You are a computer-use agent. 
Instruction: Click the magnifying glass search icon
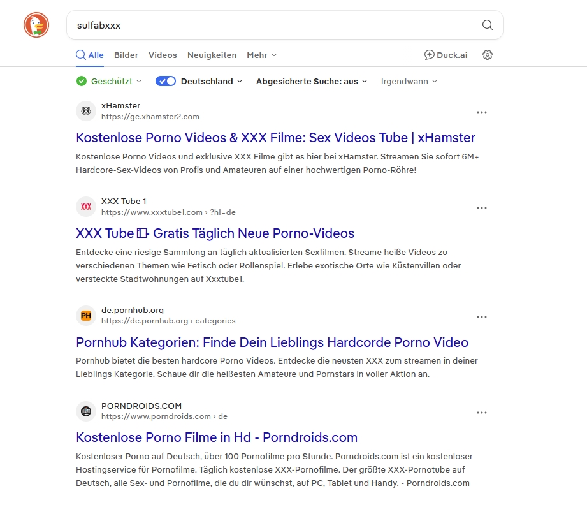coord(487,25)
